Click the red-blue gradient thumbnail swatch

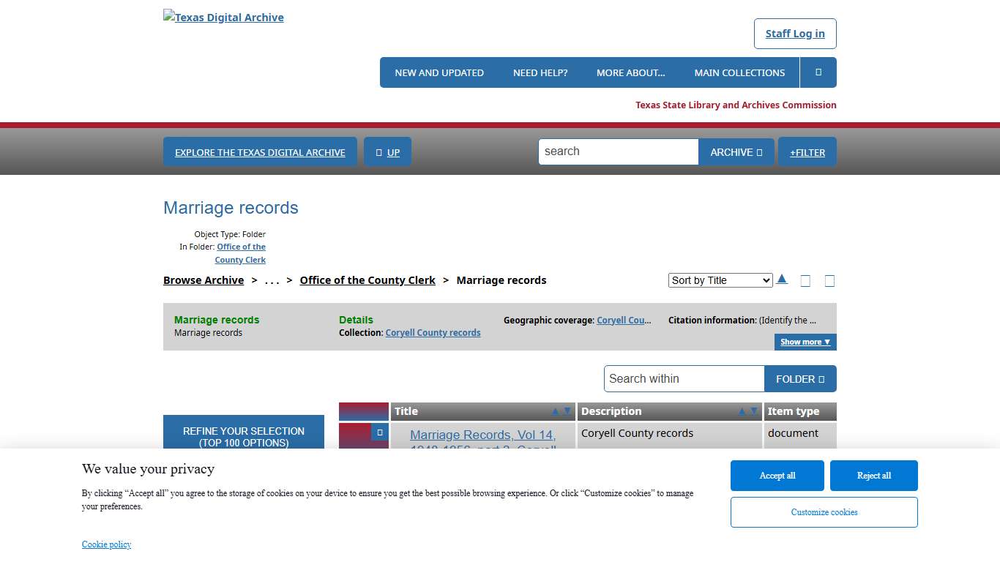(363, 411)
